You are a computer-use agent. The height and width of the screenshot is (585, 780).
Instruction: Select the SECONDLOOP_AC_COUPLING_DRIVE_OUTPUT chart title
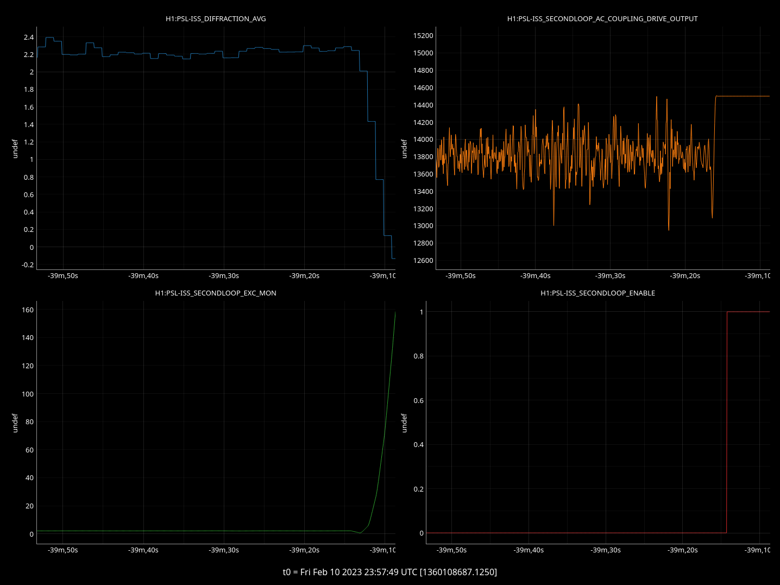(602, 18)
